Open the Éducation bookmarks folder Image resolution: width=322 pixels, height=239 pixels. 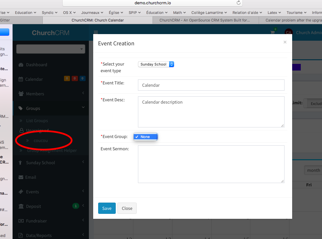[x=157, y=13]
